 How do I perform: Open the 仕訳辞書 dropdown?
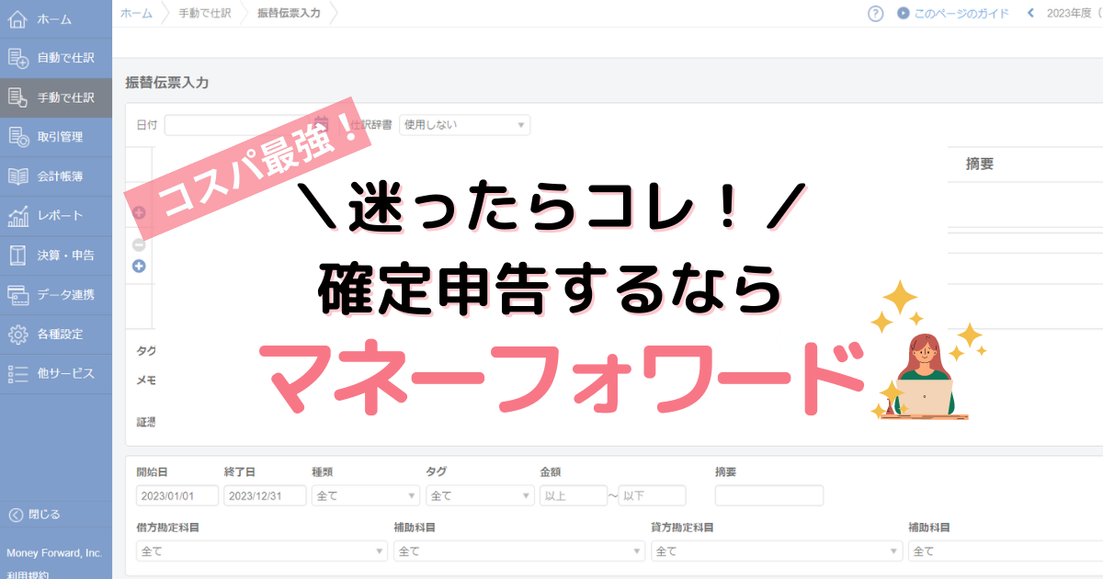pos(464,125)
